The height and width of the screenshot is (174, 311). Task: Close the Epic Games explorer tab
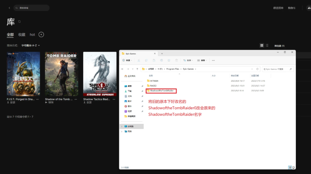155,54
